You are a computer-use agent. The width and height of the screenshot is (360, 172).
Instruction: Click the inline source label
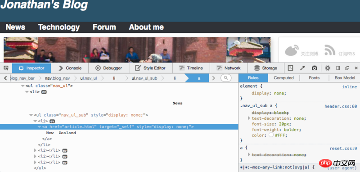(350, 87)
